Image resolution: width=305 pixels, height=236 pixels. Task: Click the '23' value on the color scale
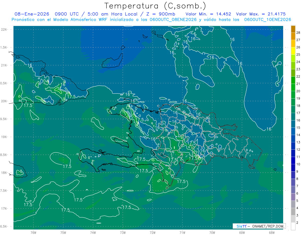point(298,69)
